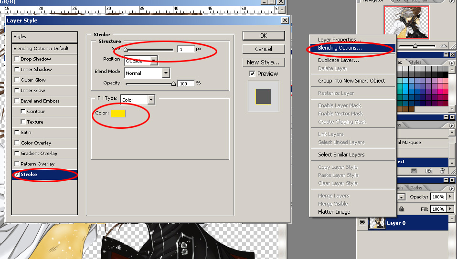Toggle the Bevel and Emboss checkbox
This screenshot has width=457, height=259.
(x=17, y=101)
